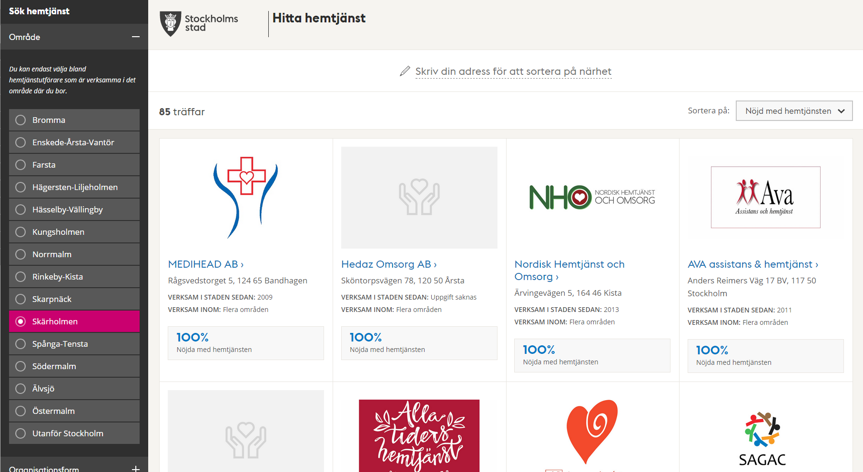Screen dimensions: 863x472
Task: Select the Bromma area radio button
Action: point(20,120)
